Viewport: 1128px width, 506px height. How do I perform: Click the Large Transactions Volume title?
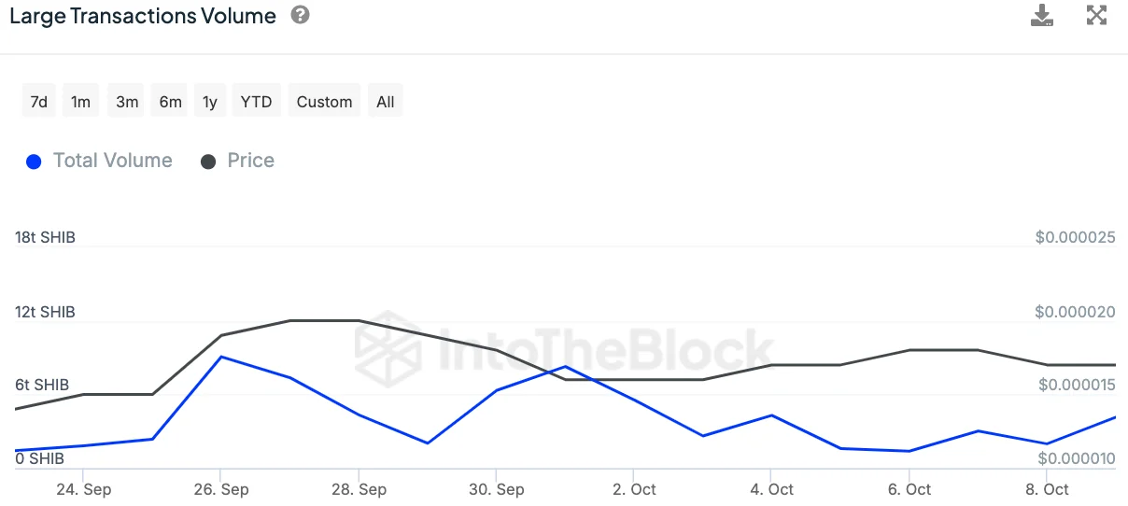(x=143, y=16)
